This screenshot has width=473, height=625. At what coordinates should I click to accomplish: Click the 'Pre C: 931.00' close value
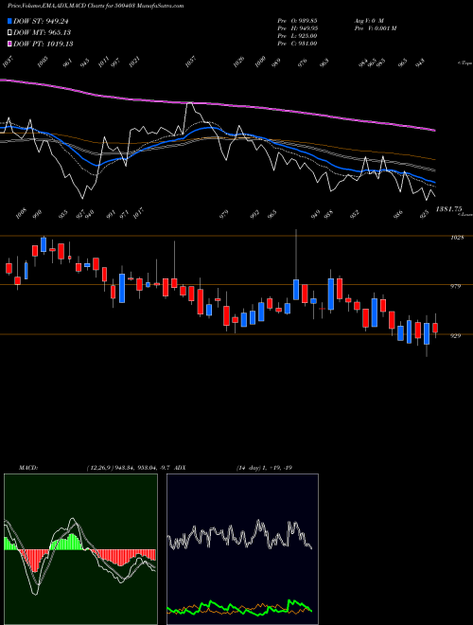coord(297,43)
